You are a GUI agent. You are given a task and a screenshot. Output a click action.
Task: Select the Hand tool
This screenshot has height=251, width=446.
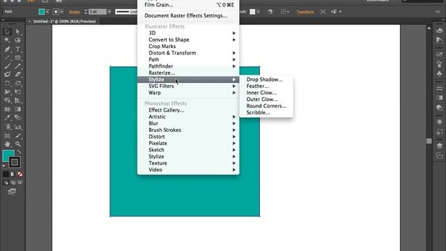(x=7, y=144)
